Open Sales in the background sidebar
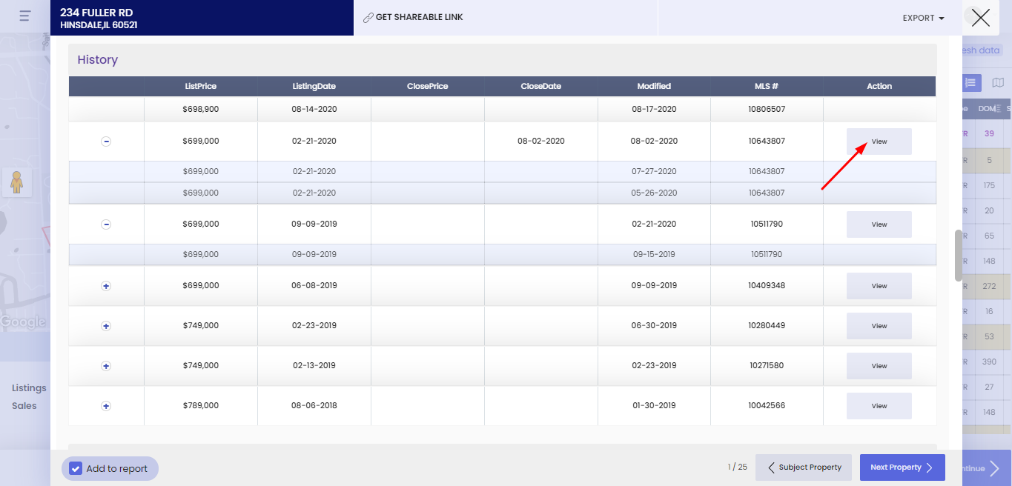This screenshot has width=1012, height=486. [24, 406]
